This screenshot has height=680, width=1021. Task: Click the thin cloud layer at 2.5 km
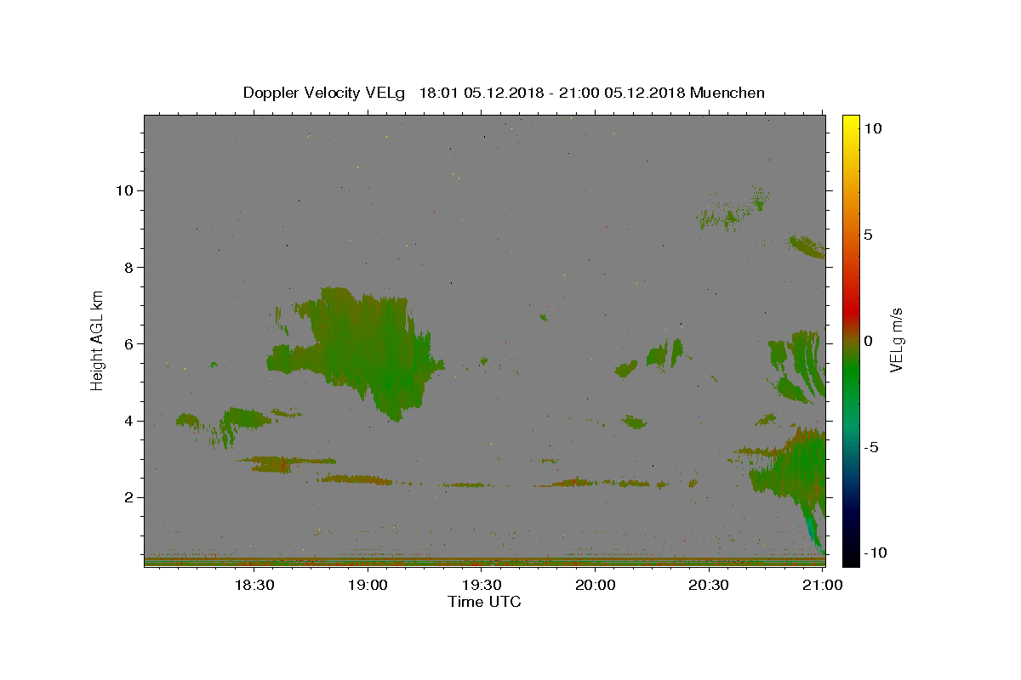356,480
